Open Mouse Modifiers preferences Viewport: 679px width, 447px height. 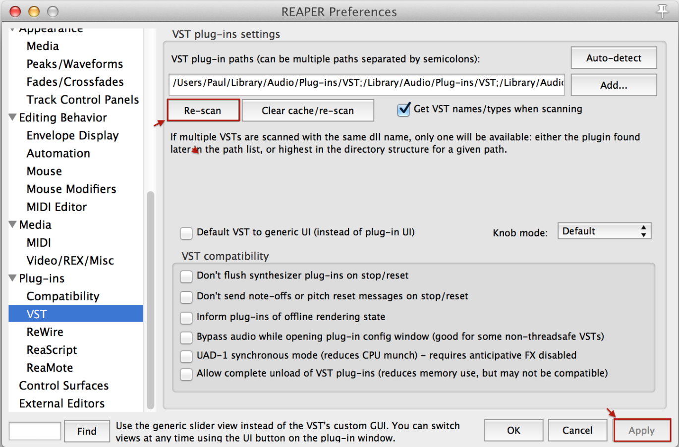tap(71, 189)
